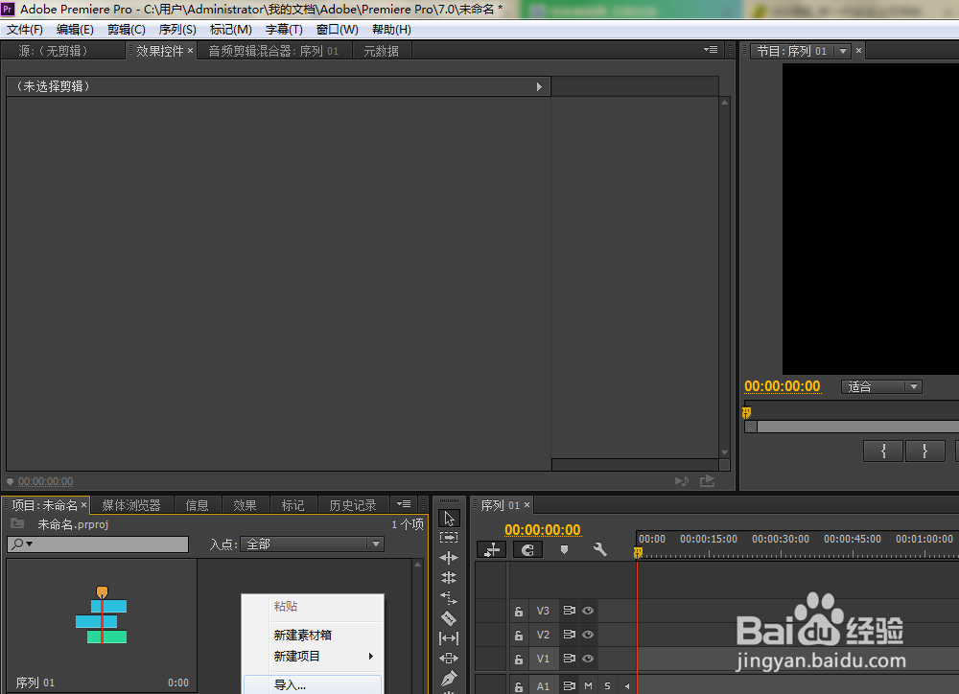Viewport: 959px width, 694px height.
Task: Select the Pen tool
Action: coord(449,678)
